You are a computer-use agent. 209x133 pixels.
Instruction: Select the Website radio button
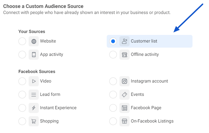(22, 41)
